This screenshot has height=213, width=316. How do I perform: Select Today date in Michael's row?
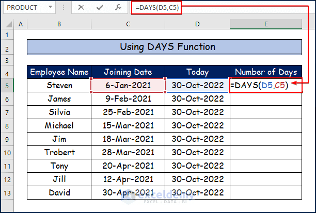(197, 126)
